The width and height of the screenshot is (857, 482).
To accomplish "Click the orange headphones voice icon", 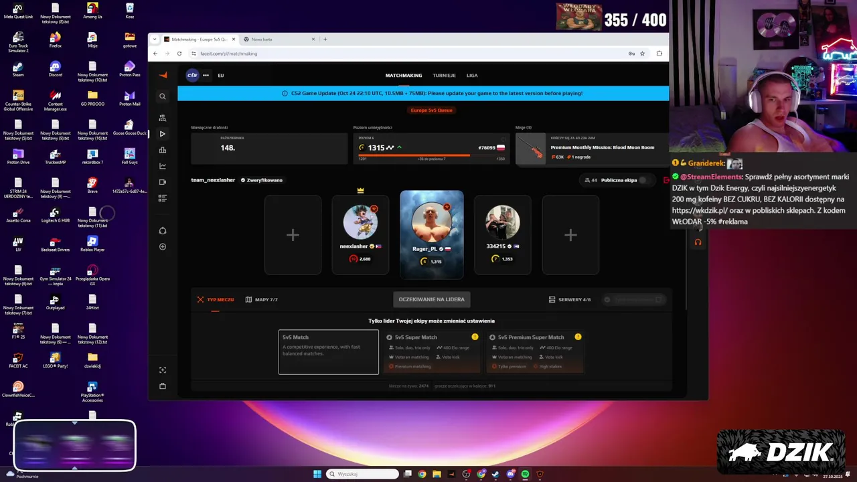I will coord(698,242).
